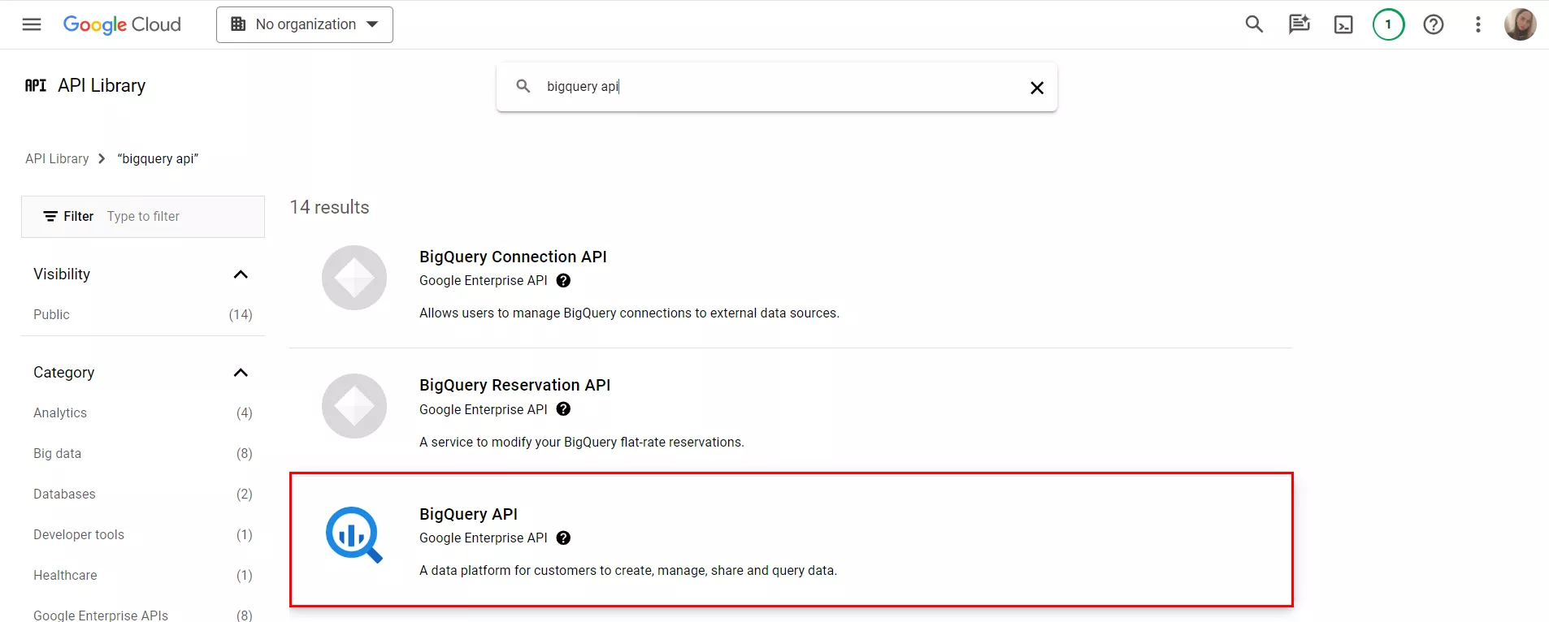Viewport: 1549px width, 622px height.
Task: Open BigQuery Reservation API result
Action: coord(514,385)
